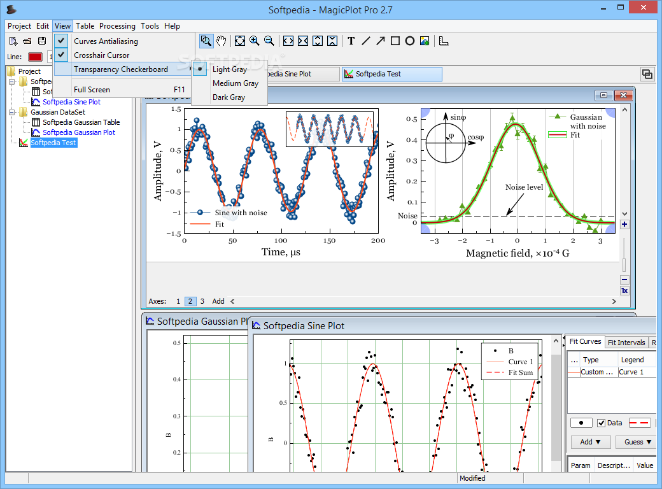Open the Project menu
The image size is (662, 489).
point(20,26)
